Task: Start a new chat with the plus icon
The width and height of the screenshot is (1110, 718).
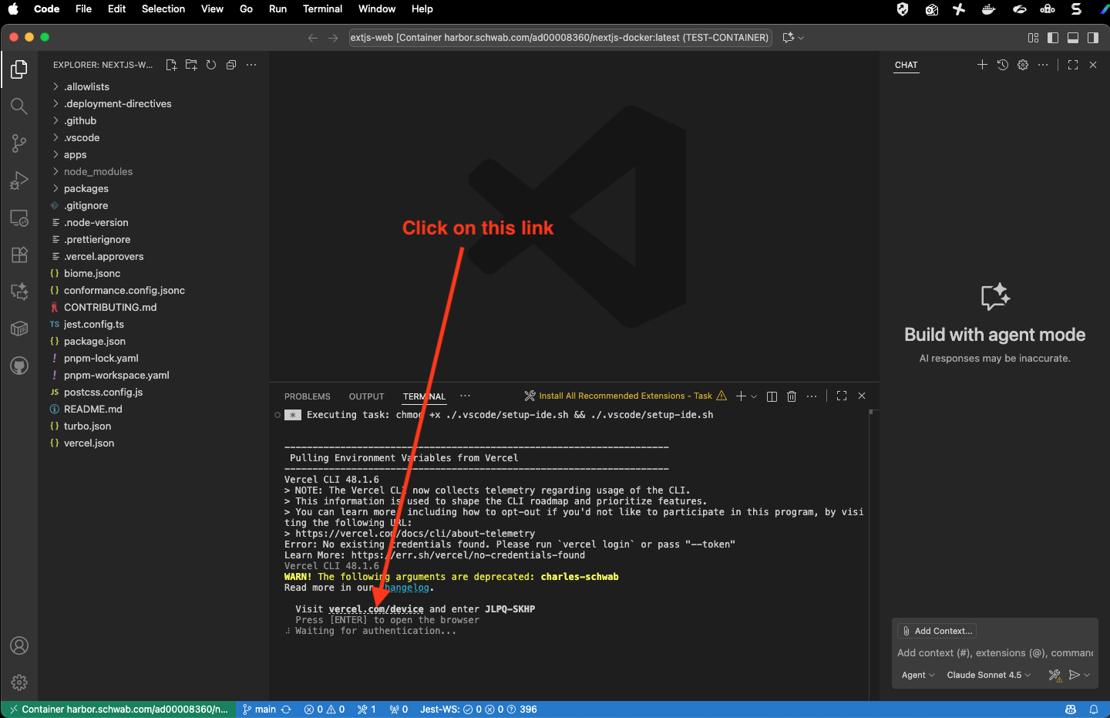Action: [982, 65]
